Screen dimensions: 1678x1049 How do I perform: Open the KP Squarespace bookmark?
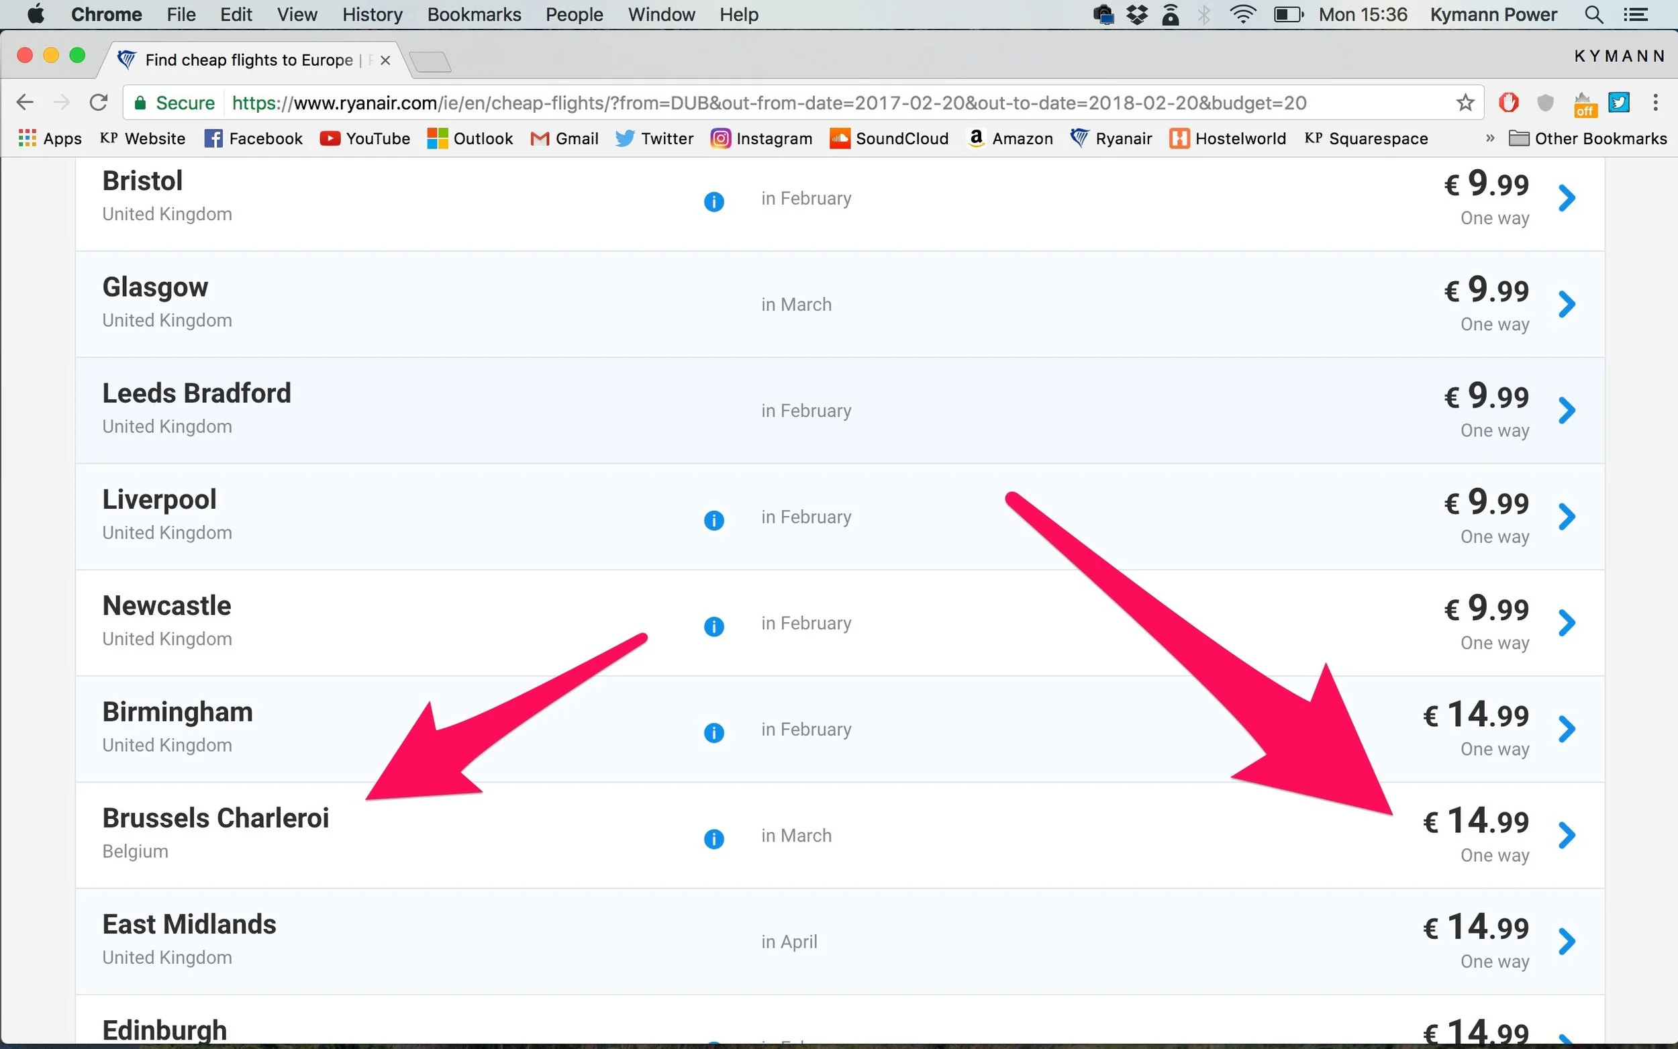click(1366, 138)
